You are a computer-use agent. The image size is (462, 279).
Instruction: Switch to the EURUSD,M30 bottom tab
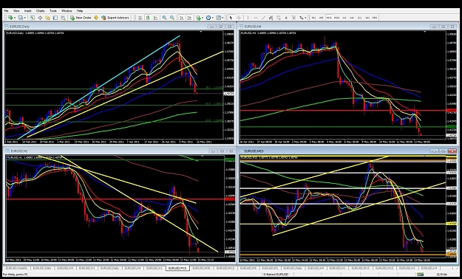(201, 268)
